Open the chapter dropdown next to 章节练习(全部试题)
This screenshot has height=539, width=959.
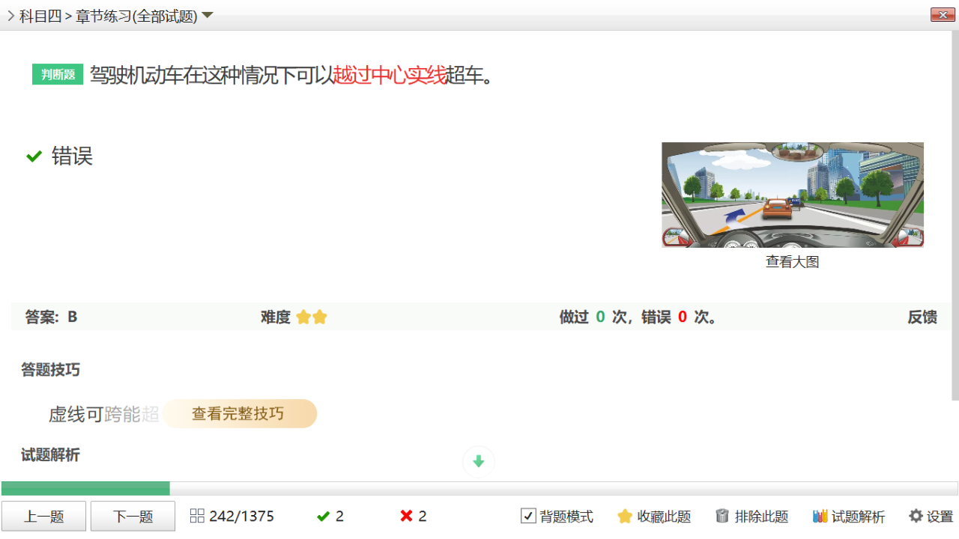[x=207, y=13]
